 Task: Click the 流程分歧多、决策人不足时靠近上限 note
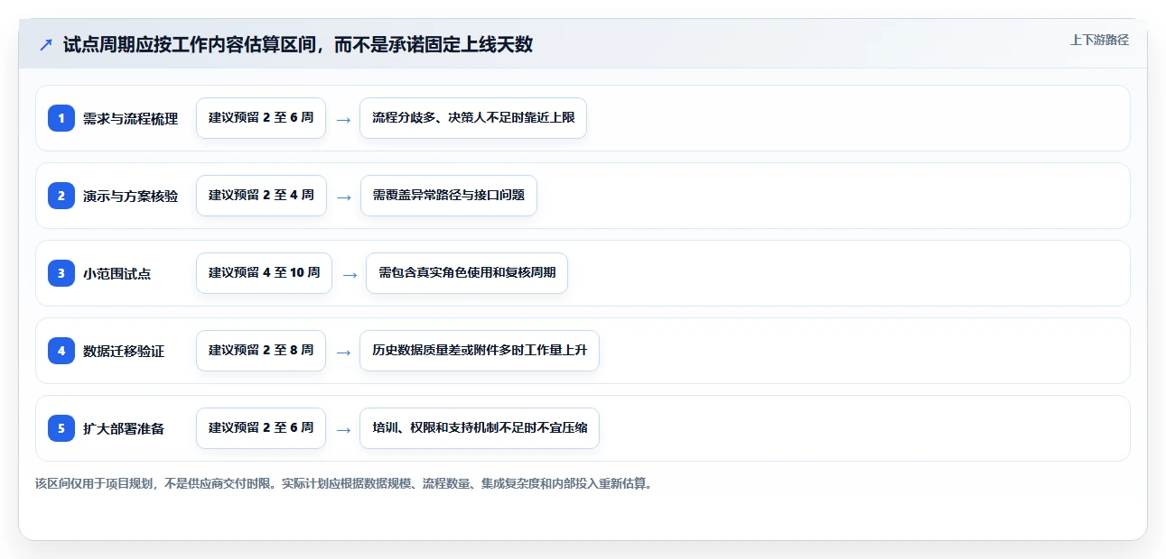tap(473, 118)
